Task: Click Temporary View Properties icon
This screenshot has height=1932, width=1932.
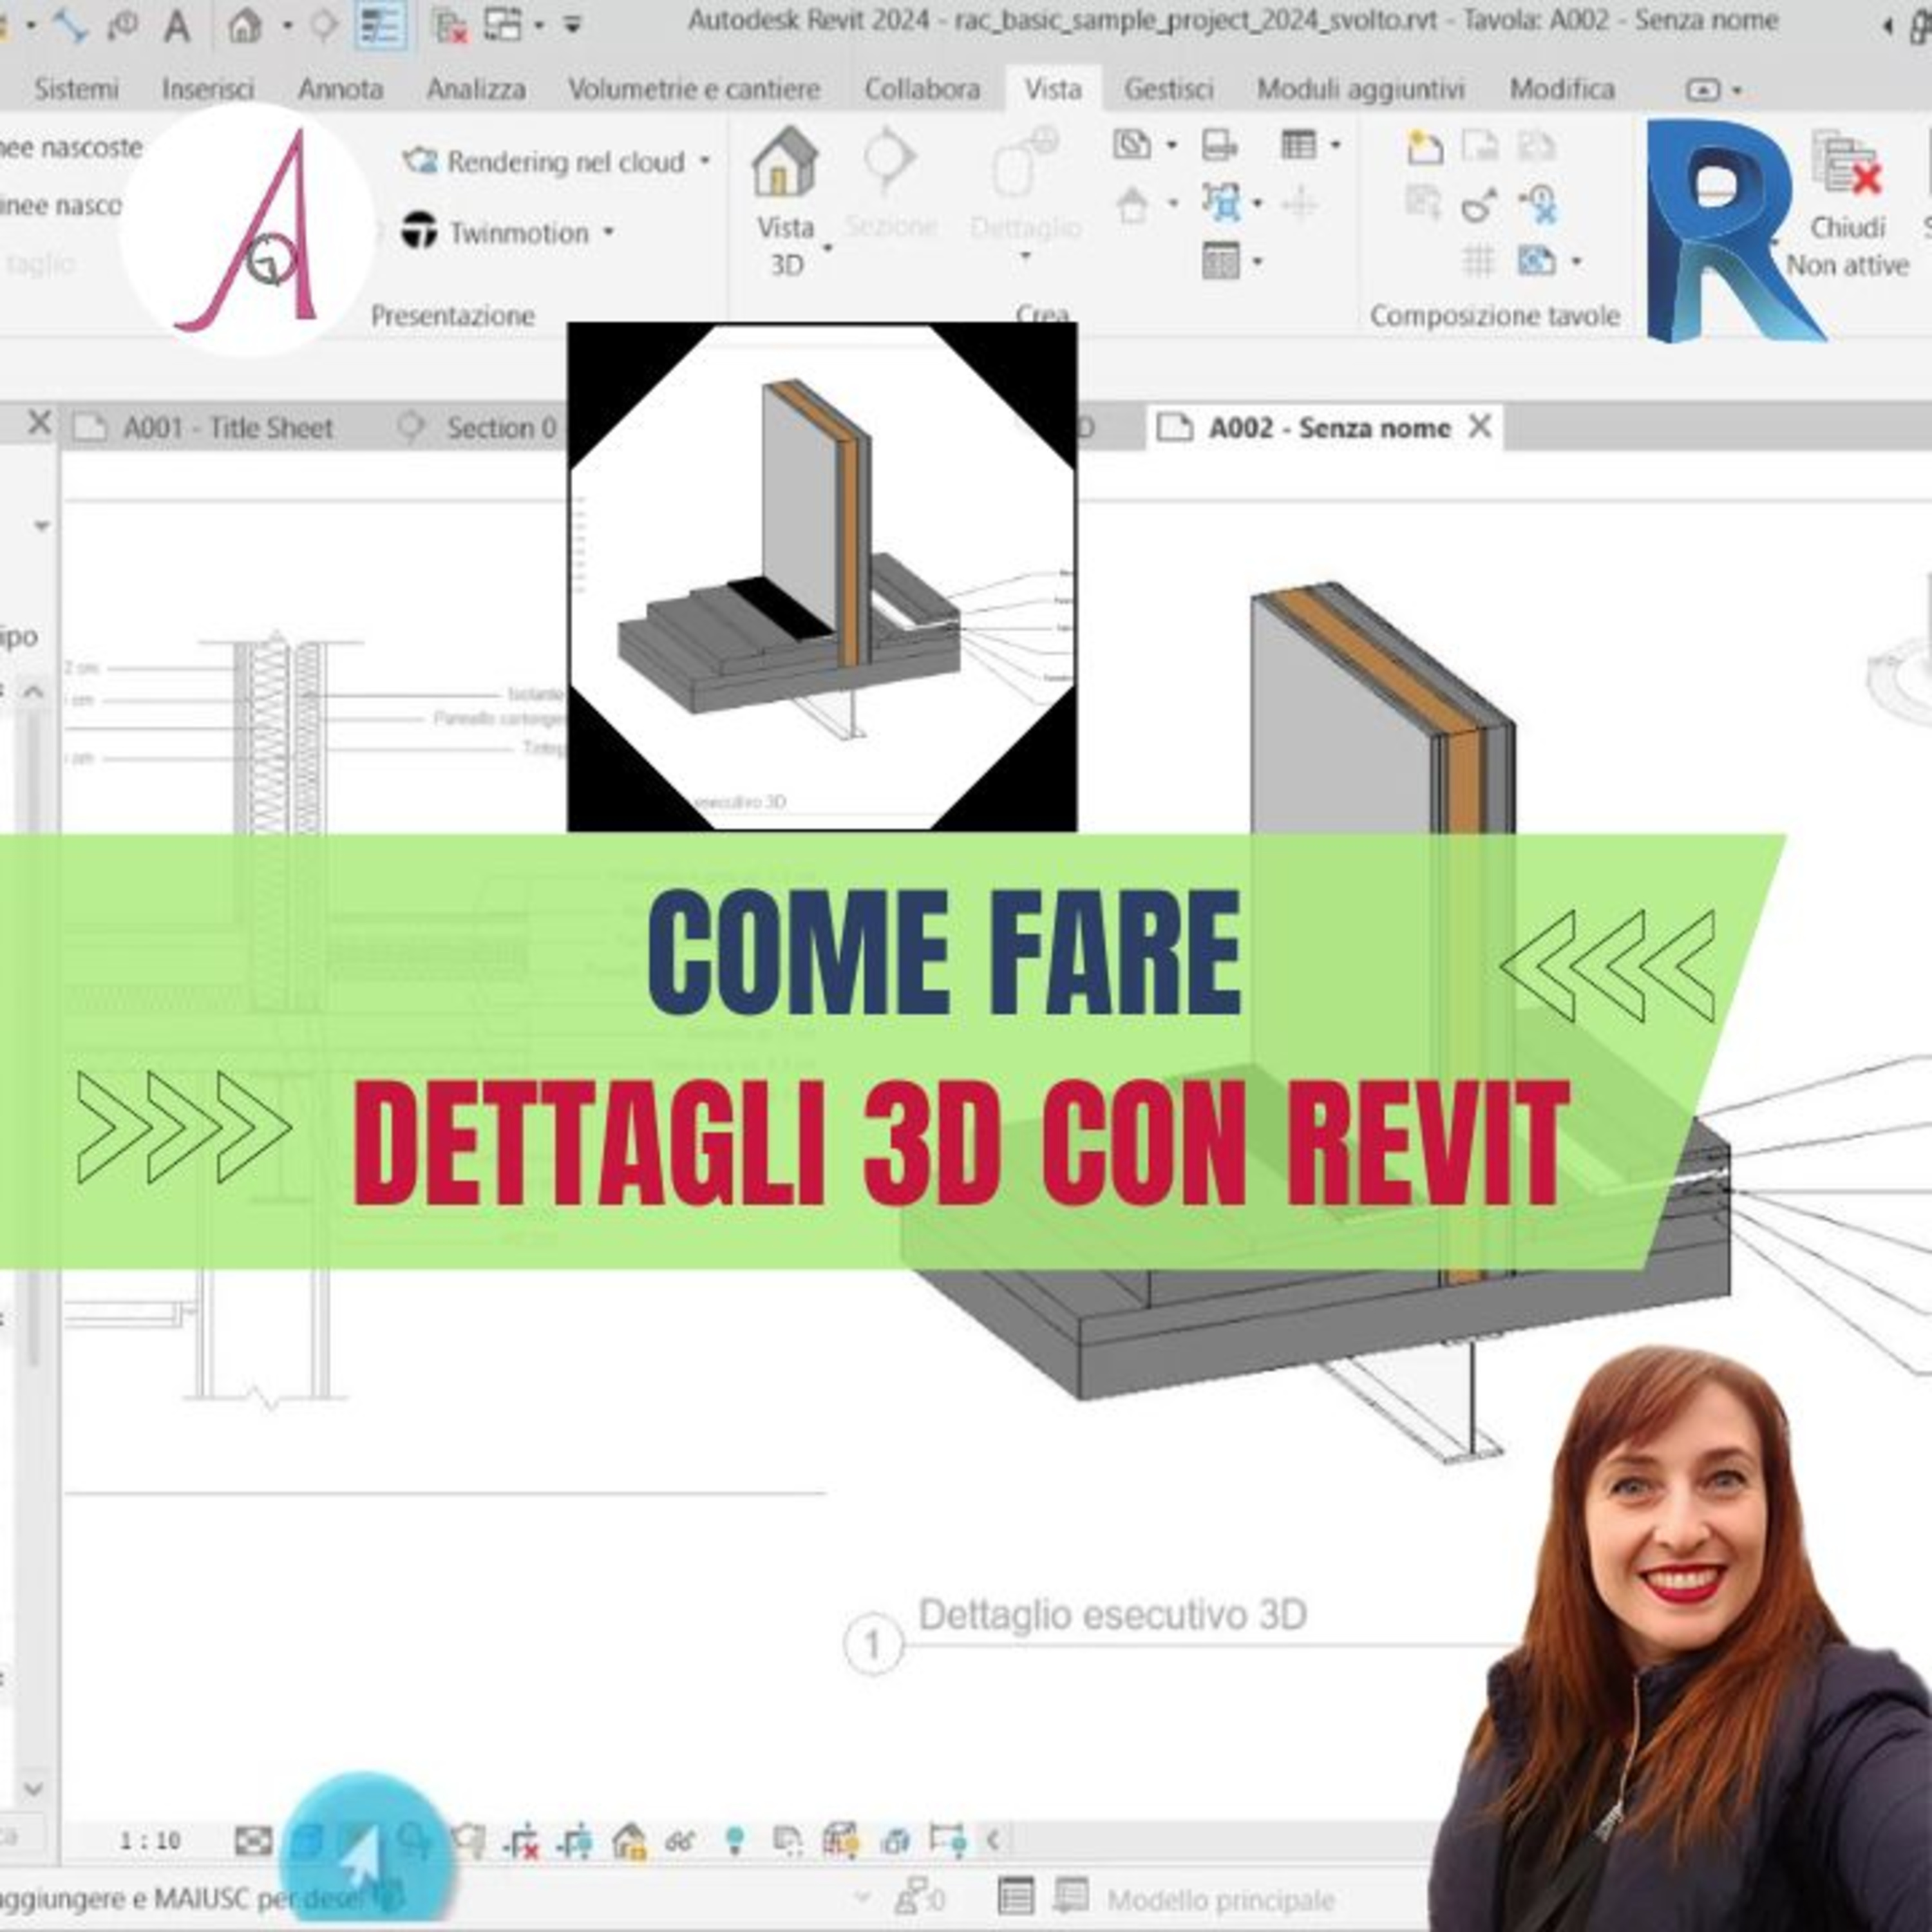Action: click(x=788, y=1840)
